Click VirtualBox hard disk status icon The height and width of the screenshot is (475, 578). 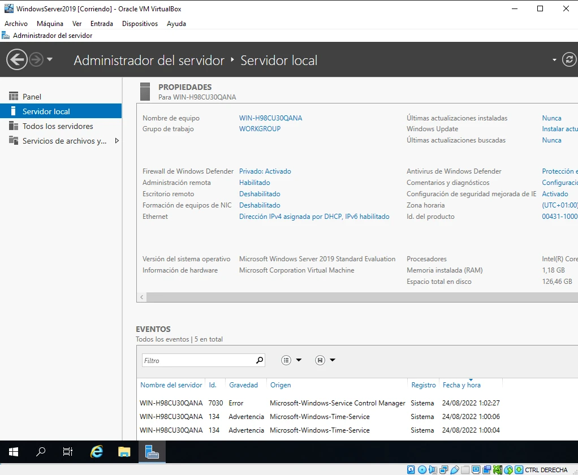(411, 469)
